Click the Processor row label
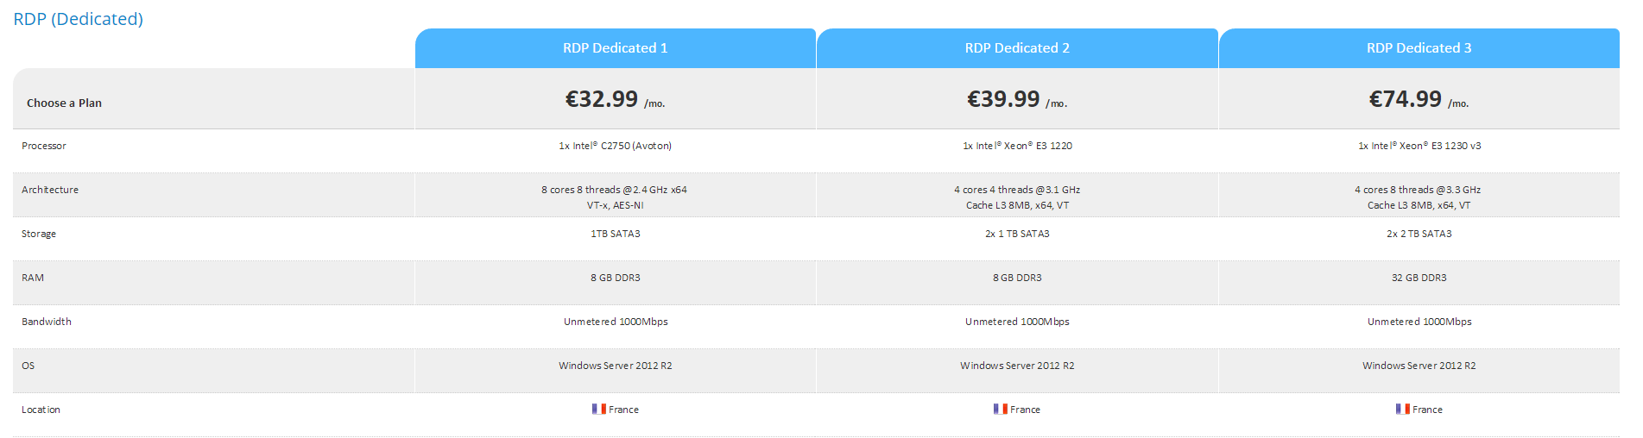The height and width of the screenshot is (438, 1643). point(44,146)
